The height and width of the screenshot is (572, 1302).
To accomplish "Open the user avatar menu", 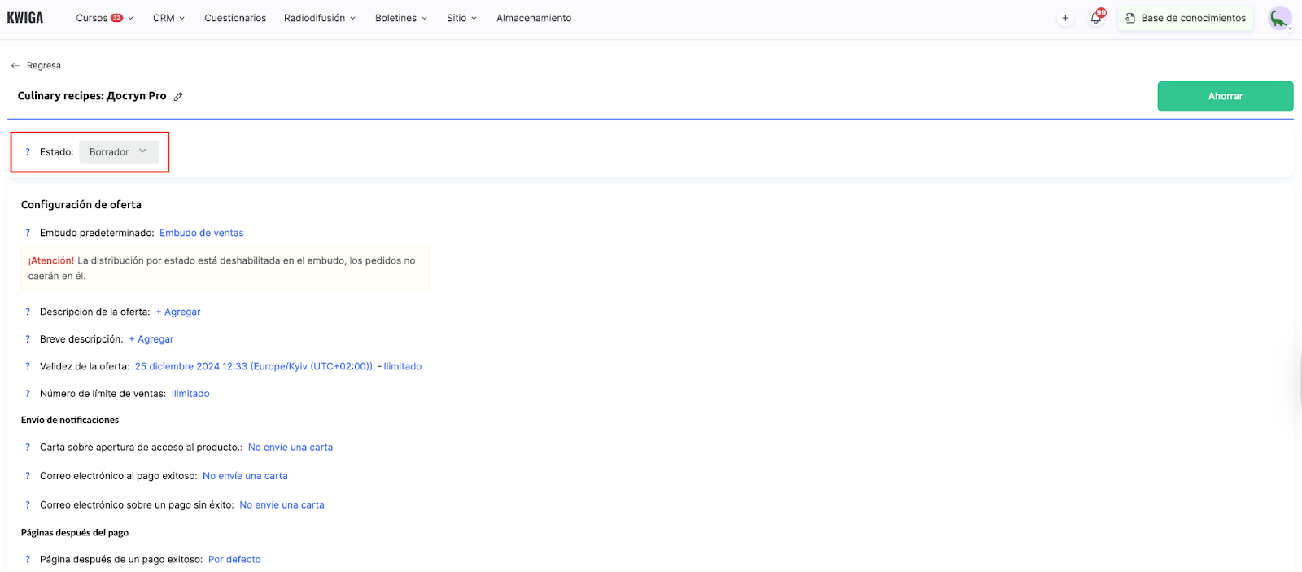I will click(x=1280, y=18).
